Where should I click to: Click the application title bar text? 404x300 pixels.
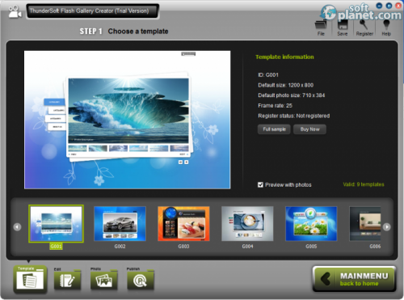(x=89, y=11)
